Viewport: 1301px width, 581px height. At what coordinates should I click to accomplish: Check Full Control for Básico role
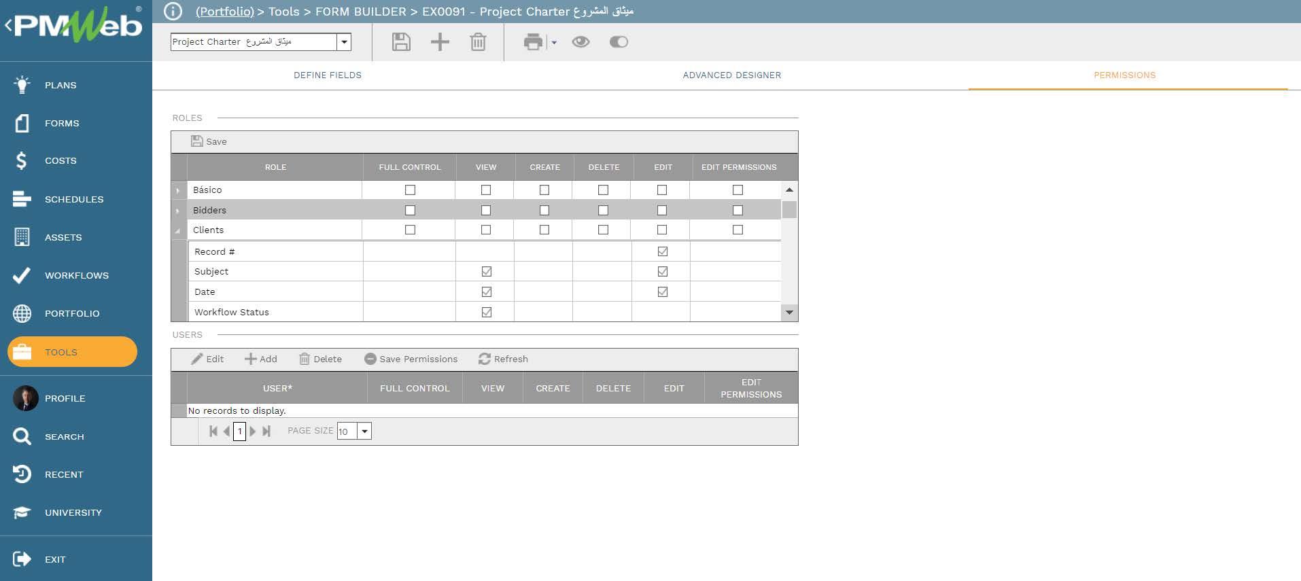click(x=410, y=190)
